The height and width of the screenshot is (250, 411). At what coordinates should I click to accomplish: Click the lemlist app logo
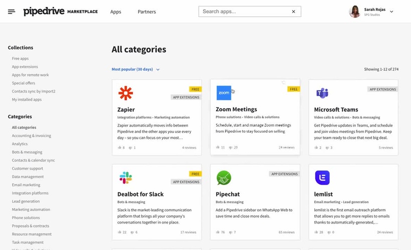pyautogui.click(x=322, y=177)
